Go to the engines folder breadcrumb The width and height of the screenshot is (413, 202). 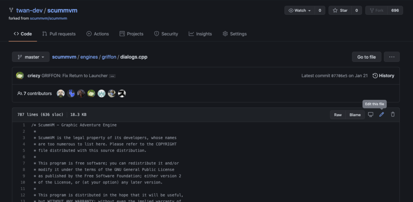pos(89,57)
